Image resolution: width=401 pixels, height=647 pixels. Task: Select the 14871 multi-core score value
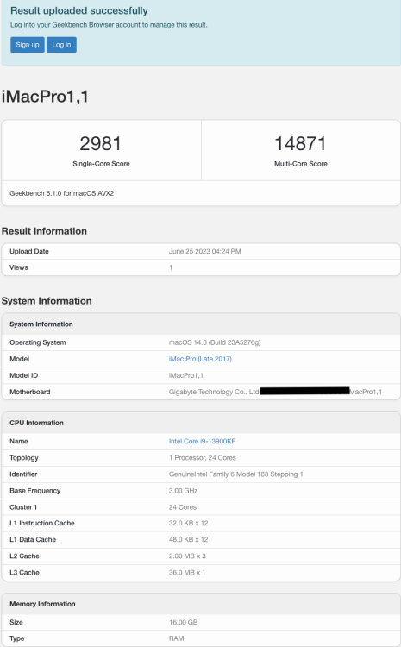pos(300,143)
